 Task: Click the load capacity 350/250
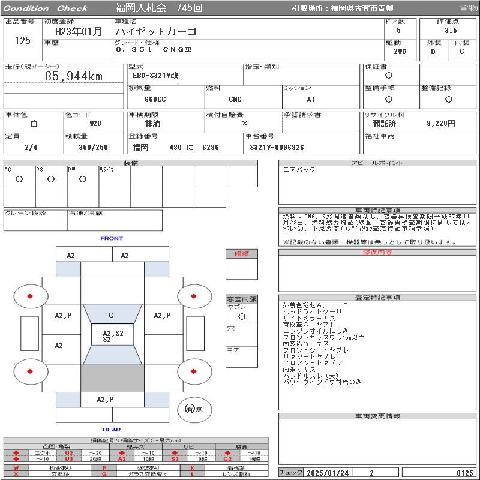94,147
